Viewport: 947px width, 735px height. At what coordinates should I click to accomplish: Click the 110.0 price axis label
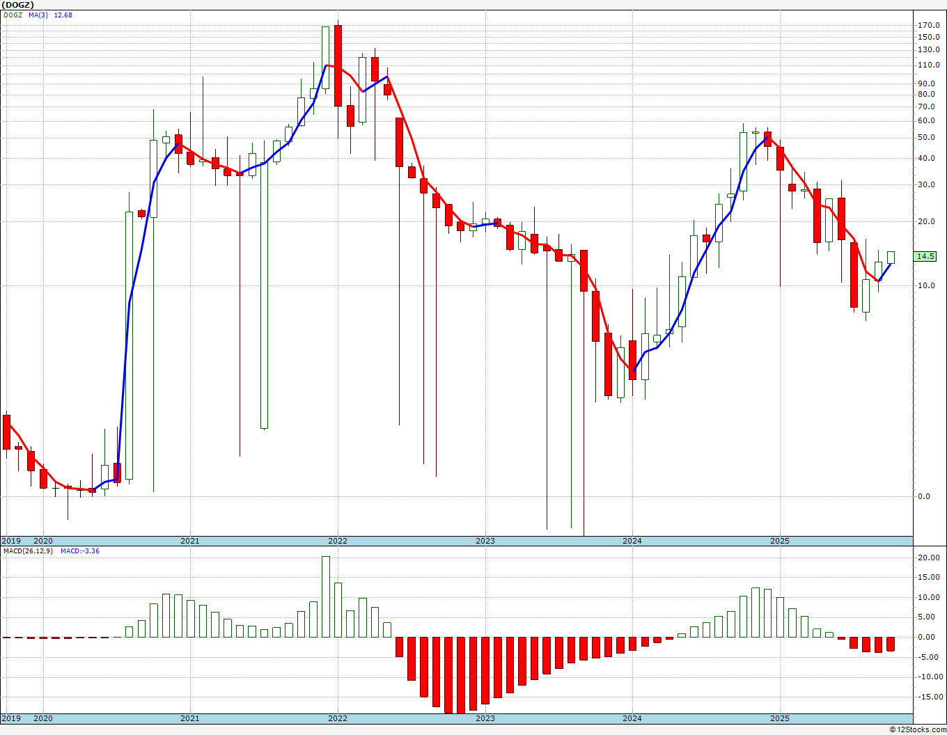[929, 65]
